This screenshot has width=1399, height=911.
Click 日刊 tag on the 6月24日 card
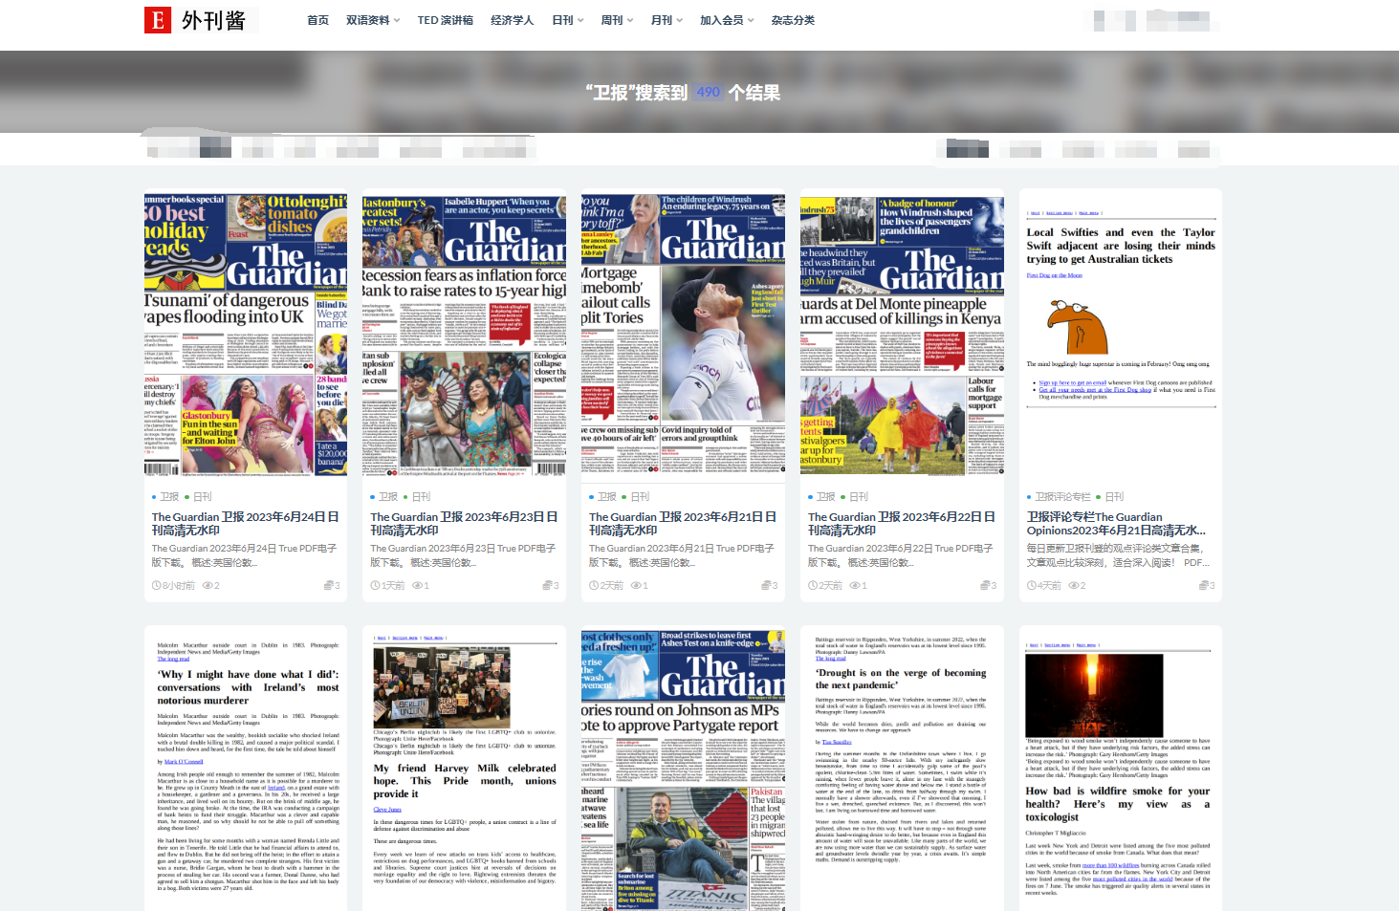pos(203,497)
